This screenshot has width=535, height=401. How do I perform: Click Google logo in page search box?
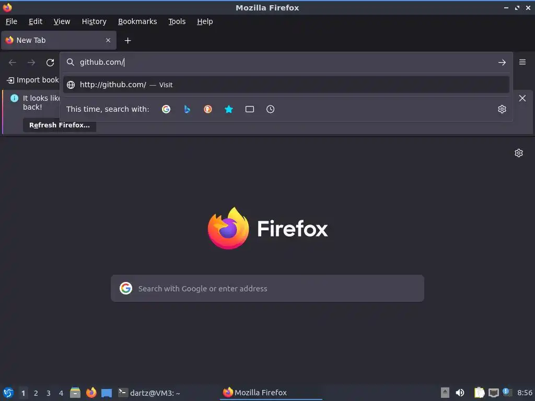click(x=126, y=288)
